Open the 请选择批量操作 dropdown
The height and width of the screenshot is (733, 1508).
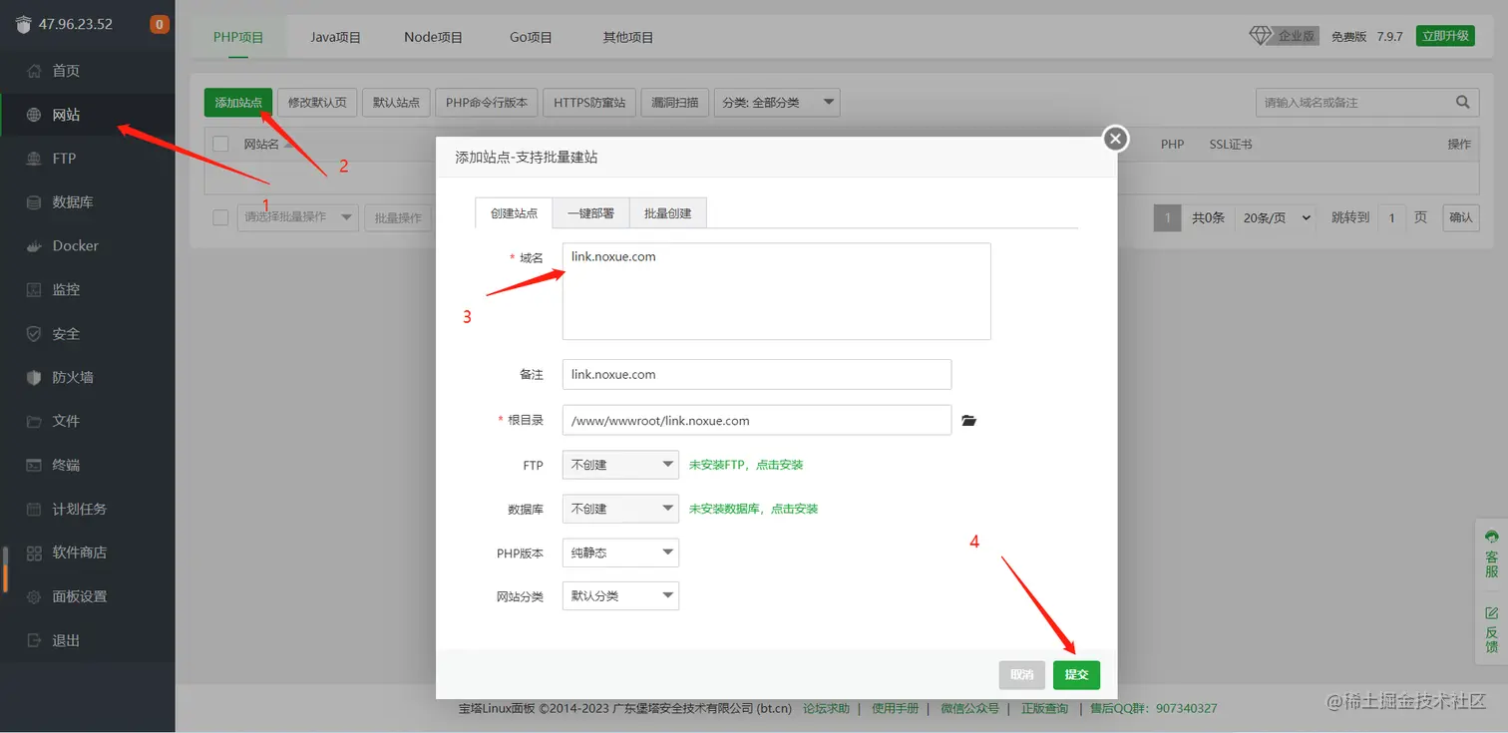pyautogui.click(x=297, y=217)
